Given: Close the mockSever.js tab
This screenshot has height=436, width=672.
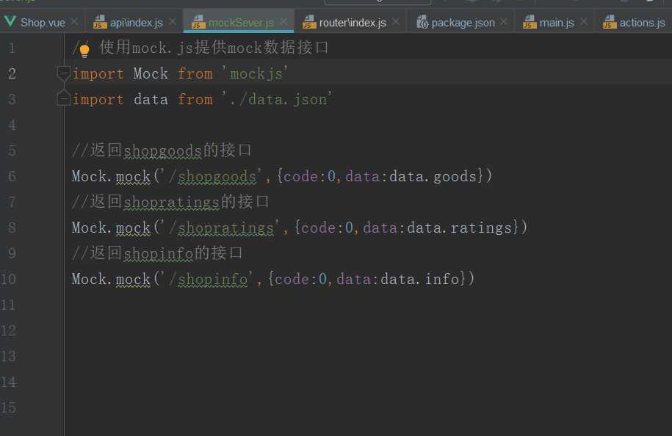Looking at the screenshot, I should (x=283, y=21).
